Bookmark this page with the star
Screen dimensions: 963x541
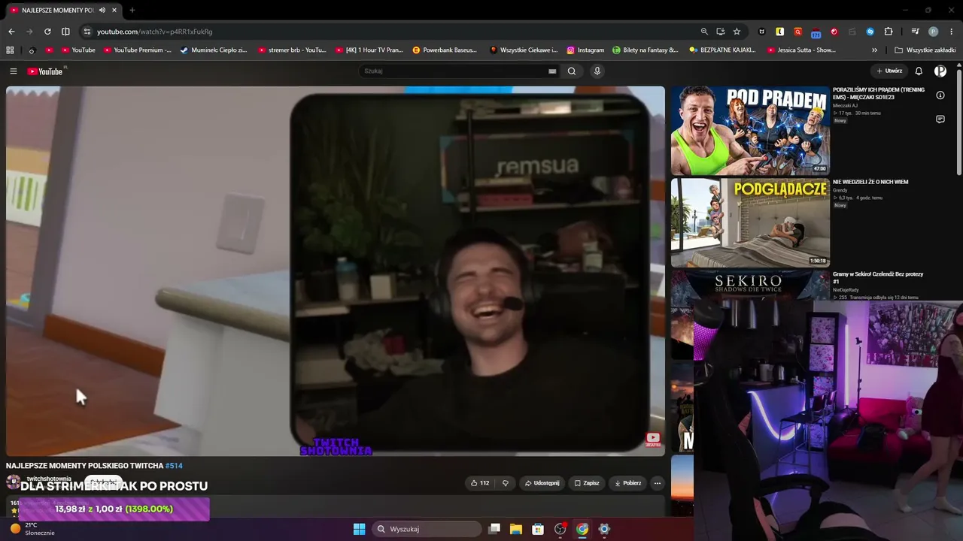point(737,32)
